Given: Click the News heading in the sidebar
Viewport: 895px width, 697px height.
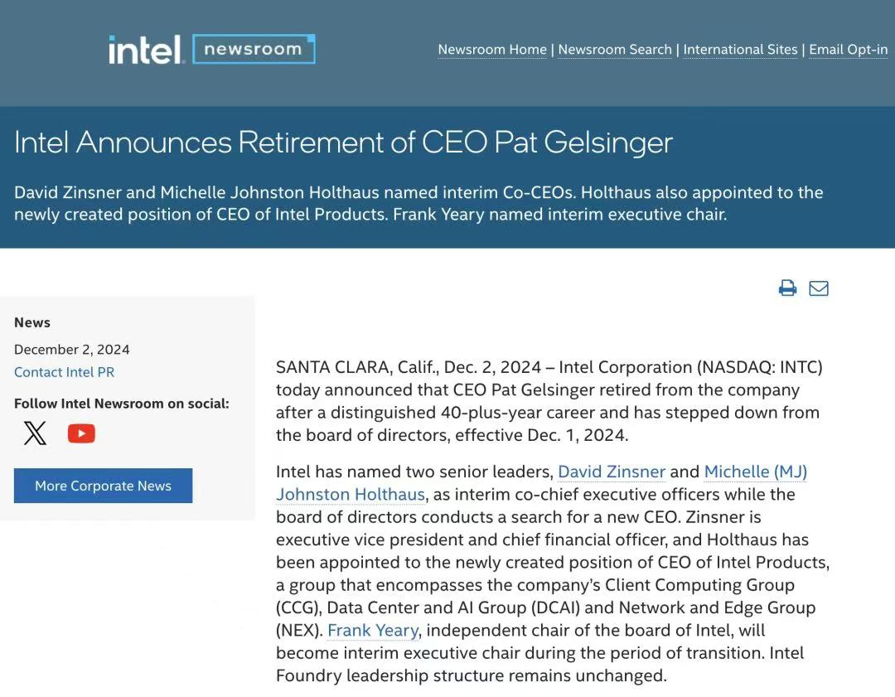Looking at the screenshot, I should point(32,322).
